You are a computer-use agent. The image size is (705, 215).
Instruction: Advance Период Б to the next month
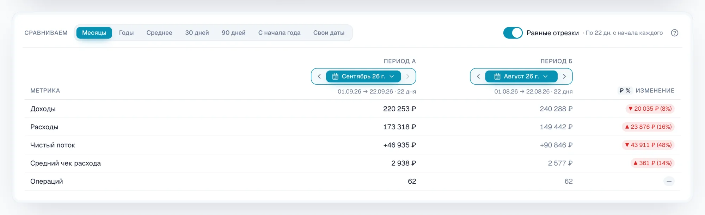pos(564,76)
